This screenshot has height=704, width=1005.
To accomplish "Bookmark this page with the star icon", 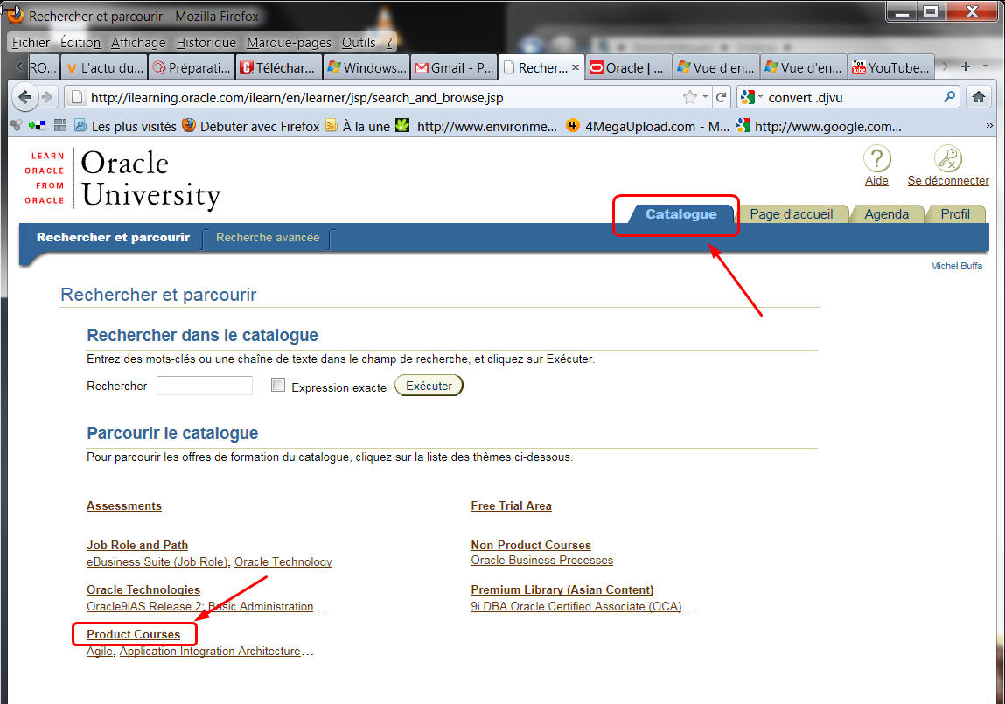I will (689, 97).
